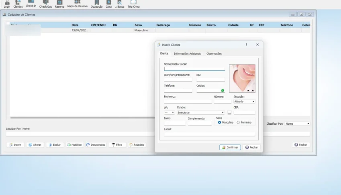Viewport: 341px width, 195px height.
Task: Expand the Cidade Selecionar dropdown
Action: tap(200, 112)
